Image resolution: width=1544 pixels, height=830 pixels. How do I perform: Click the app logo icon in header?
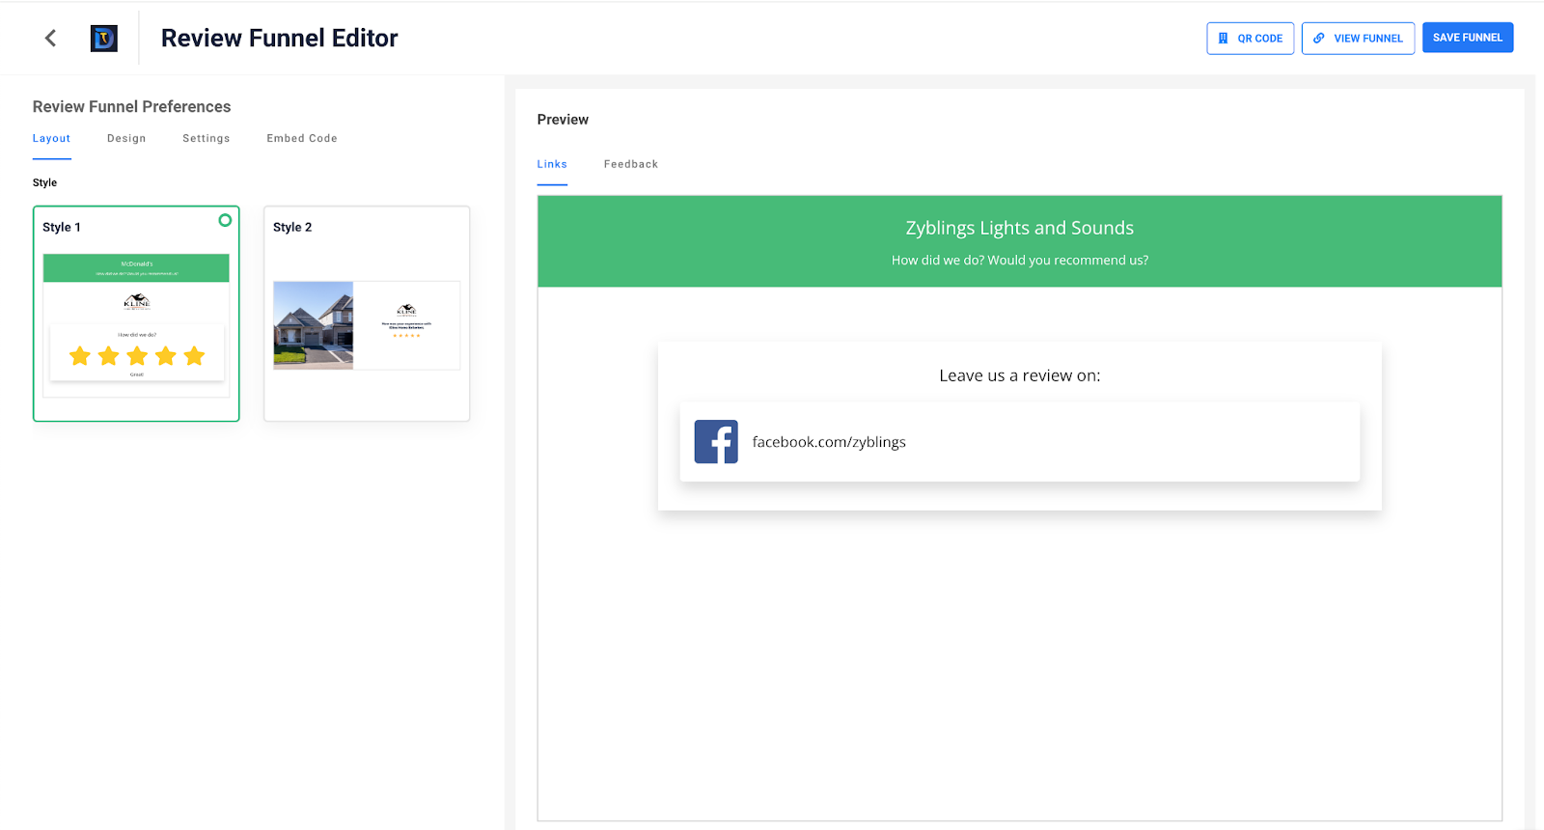coord(103,38)
